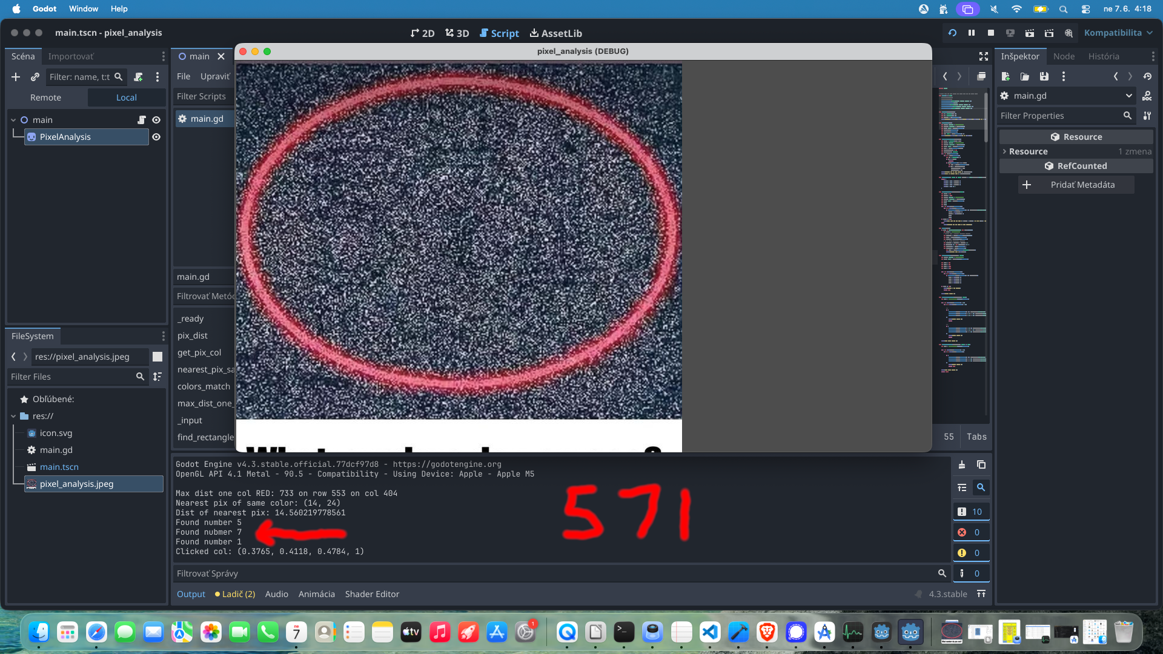Screen dimensions: 1163x654
Task: Collapse the res:// folder
Action: (x=13, y=416)
